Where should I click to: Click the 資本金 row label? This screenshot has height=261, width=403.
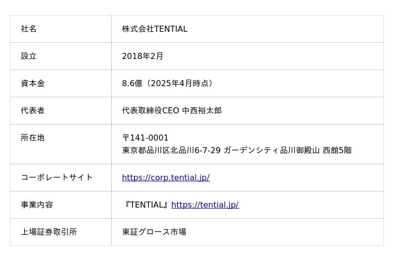coord(33,84)
